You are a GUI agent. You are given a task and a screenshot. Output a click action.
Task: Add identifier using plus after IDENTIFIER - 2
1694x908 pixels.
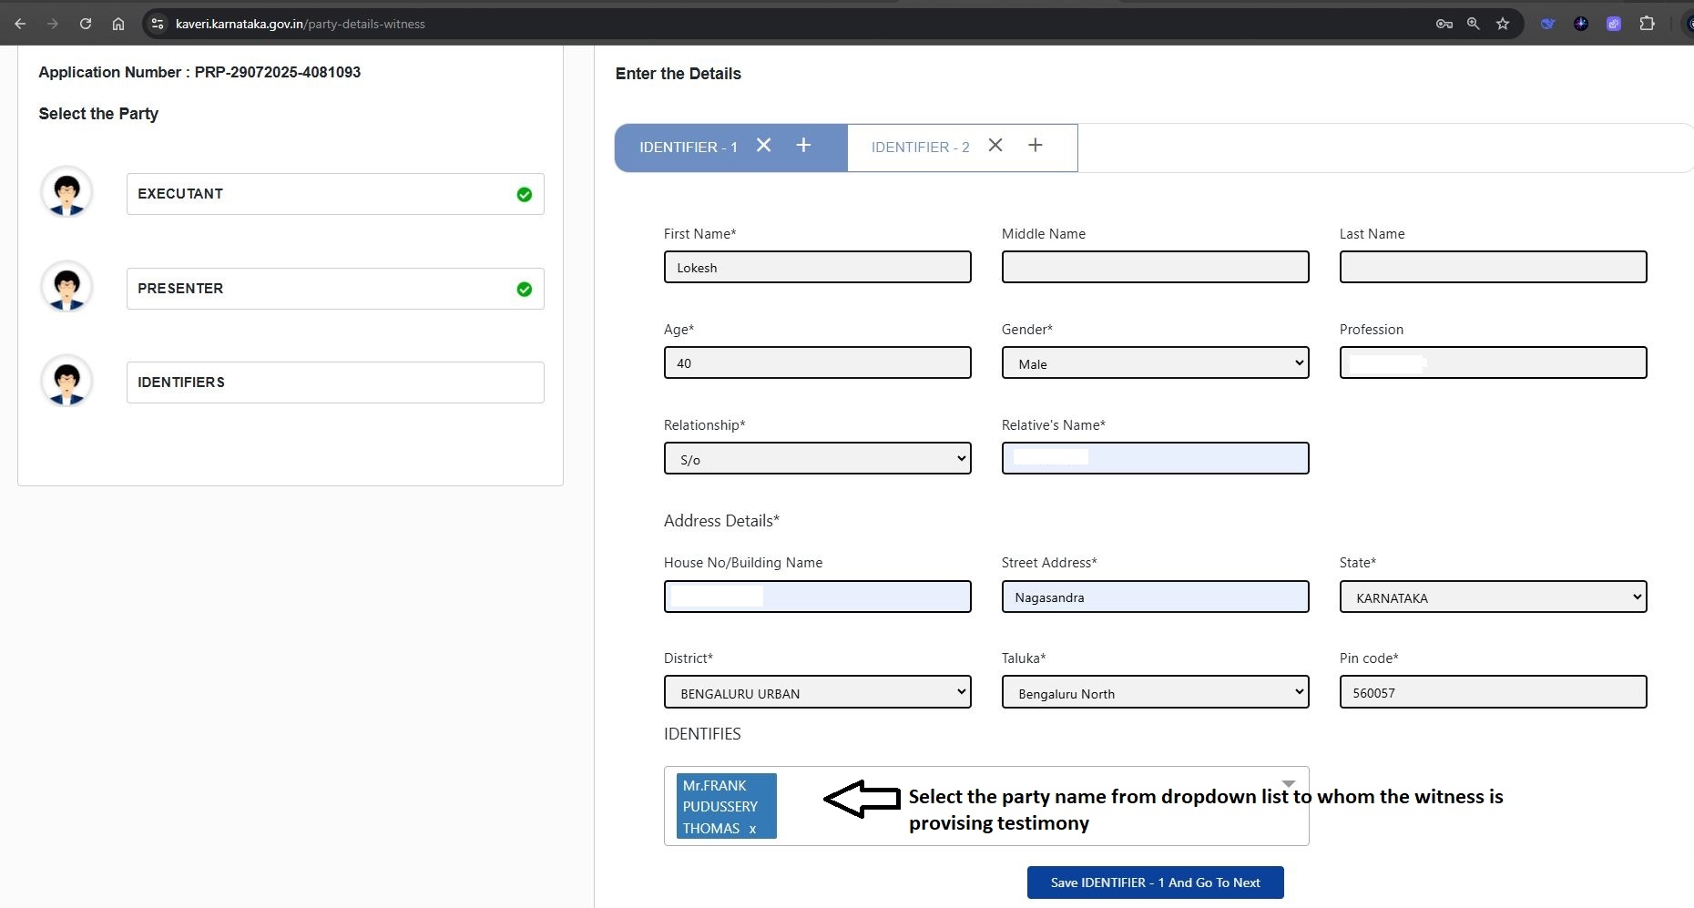click(x=1036, y=146)
